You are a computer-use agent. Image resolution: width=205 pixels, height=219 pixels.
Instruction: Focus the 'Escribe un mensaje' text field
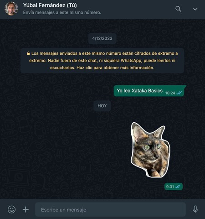(110, 209)
